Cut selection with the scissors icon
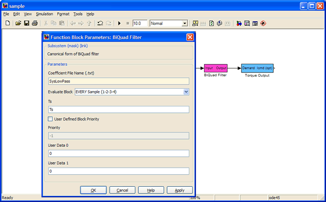The width and height of the screenshot is (326, 202). pyautogui.click(x=46, y=23)
